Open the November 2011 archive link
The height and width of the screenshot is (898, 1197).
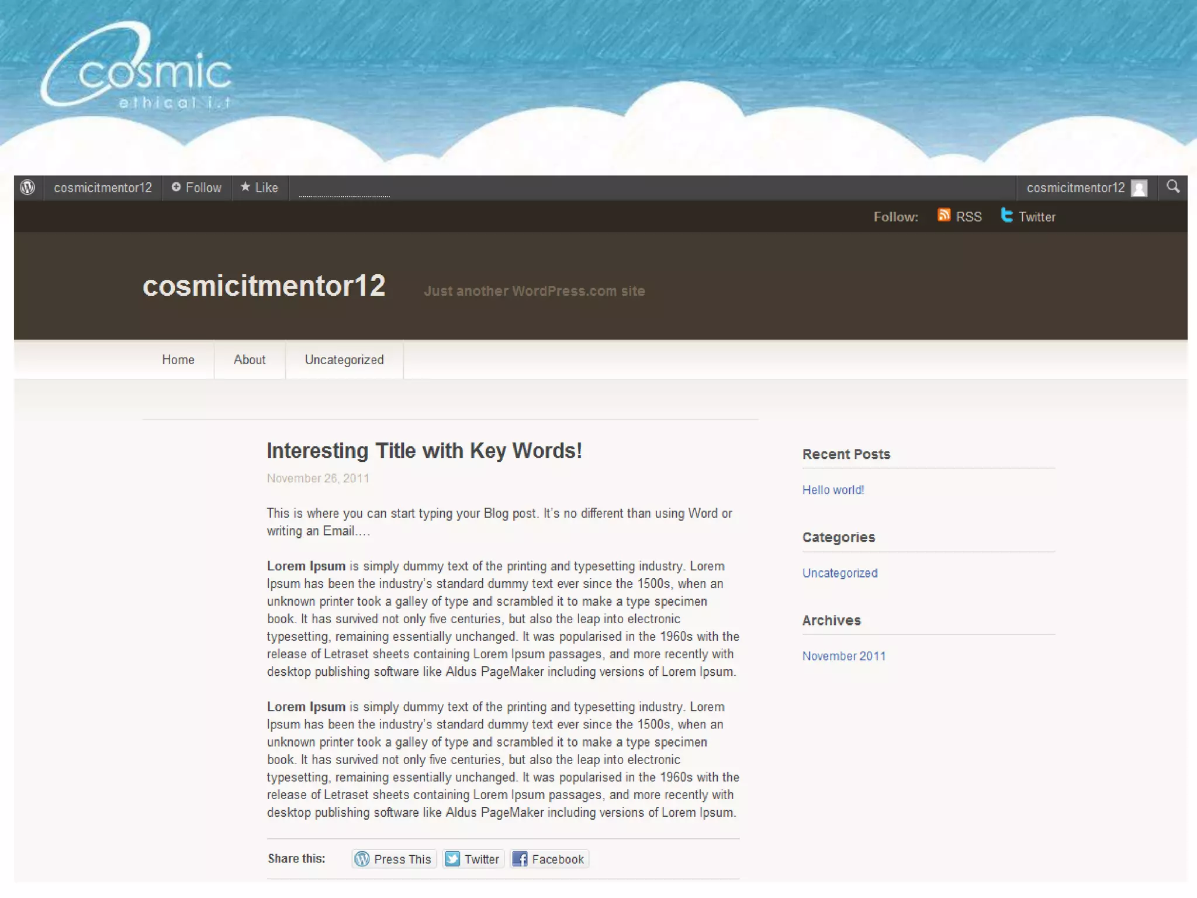(x=843, y=656)
